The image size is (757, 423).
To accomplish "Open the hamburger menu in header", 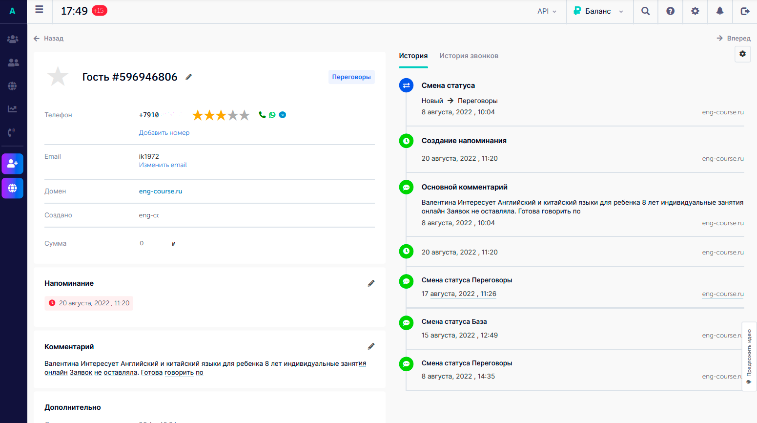I will click(40, 10).
